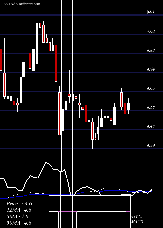Viewport: 163px width, 228px height.
Task: Click the 'USA NSL bullkhan.com' header text
Action: coord(22,4)
